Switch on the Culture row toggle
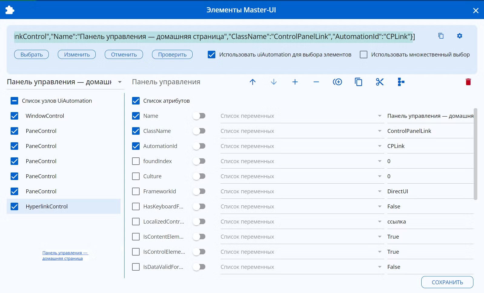Image resolution: width=484 pixels, height=293 pixels. [x=199, y=176]
